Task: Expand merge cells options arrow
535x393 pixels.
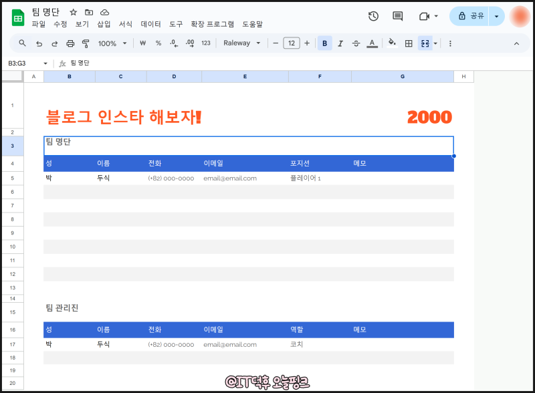Action: tap(435, 43)
